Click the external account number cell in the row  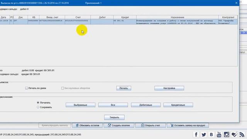click(x=52, y=22)
